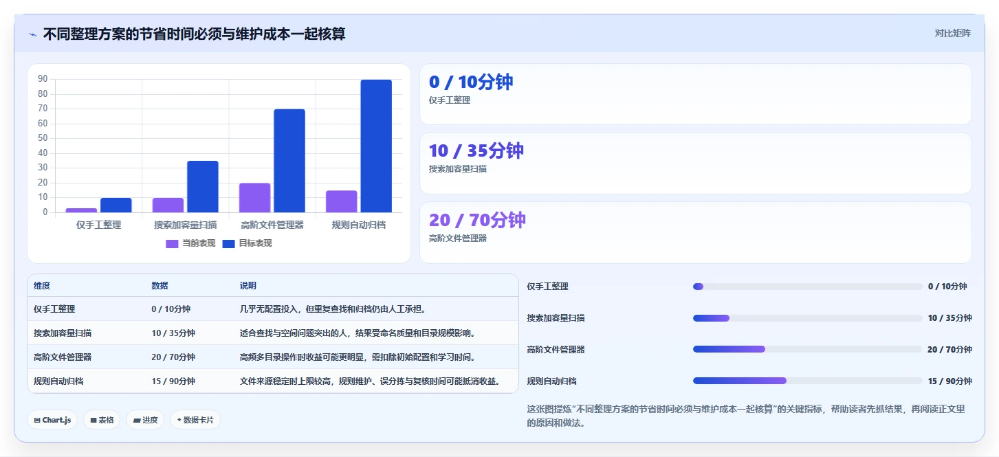Click the 15 / 90分钟 value after the progress bar
The image size is (999, 457).
click(x=950, y=381)
